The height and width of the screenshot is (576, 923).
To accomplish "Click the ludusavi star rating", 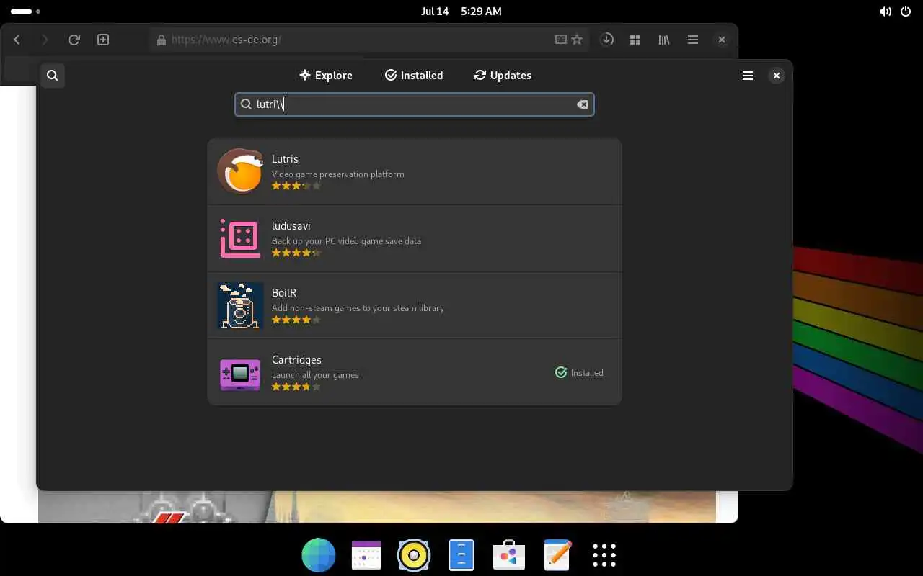I will [x=296, y=253].
